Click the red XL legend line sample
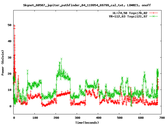The image size is (167, 125). pos(153,13)
